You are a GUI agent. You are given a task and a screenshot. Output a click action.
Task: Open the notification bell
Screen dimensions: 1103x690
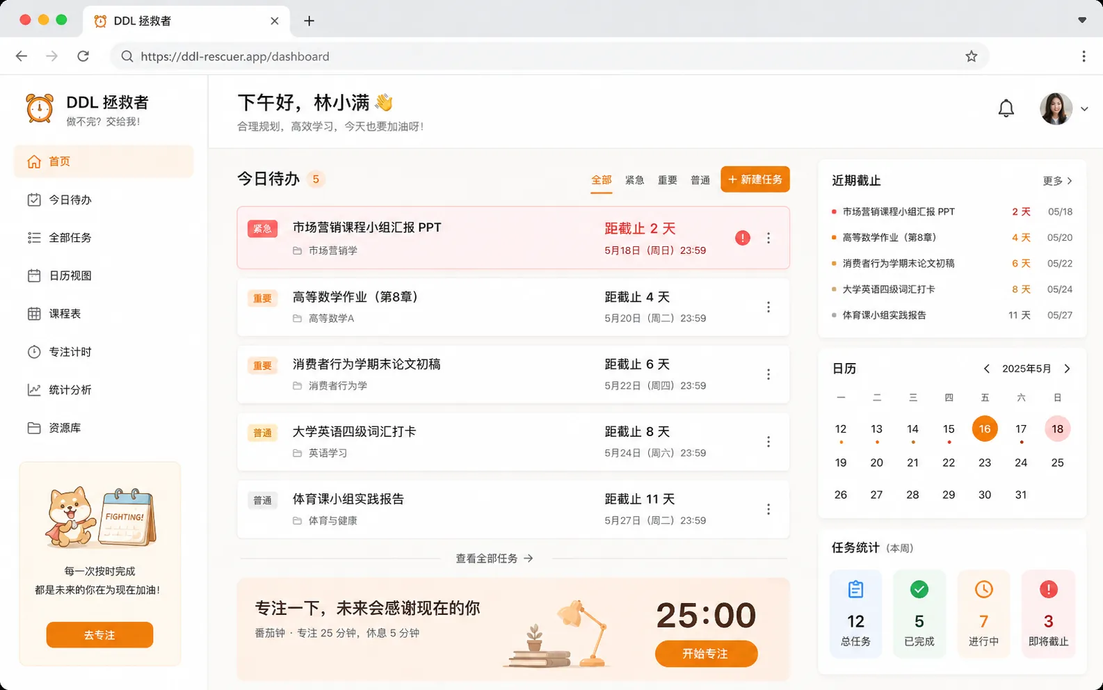[1006, 109]
